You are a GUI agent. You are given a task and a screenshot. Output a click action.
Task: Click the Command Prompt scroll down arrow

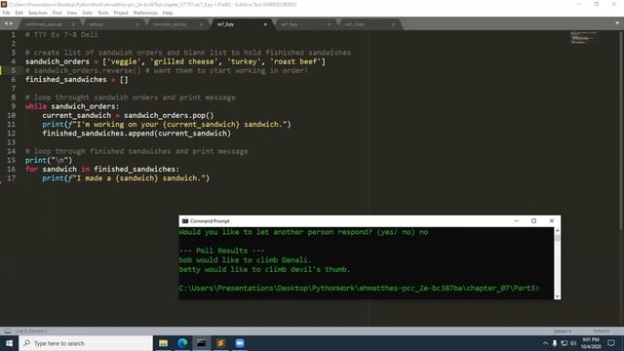[x=557, y=295]
